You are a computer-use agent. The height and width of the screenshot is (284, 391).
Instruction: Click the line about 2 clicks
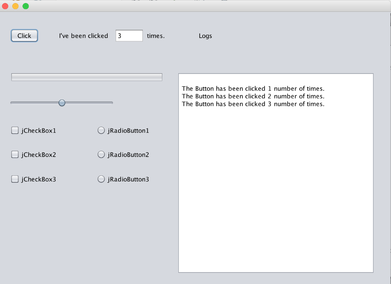[253, 96]
